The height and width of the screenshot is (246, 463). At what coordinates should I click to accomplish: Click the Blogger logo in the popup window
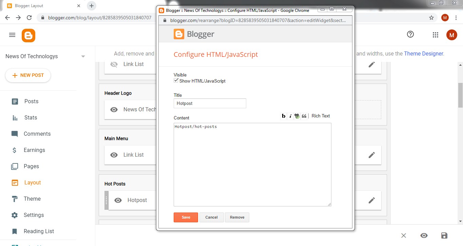pyautogui.click(x=194, y=34)
